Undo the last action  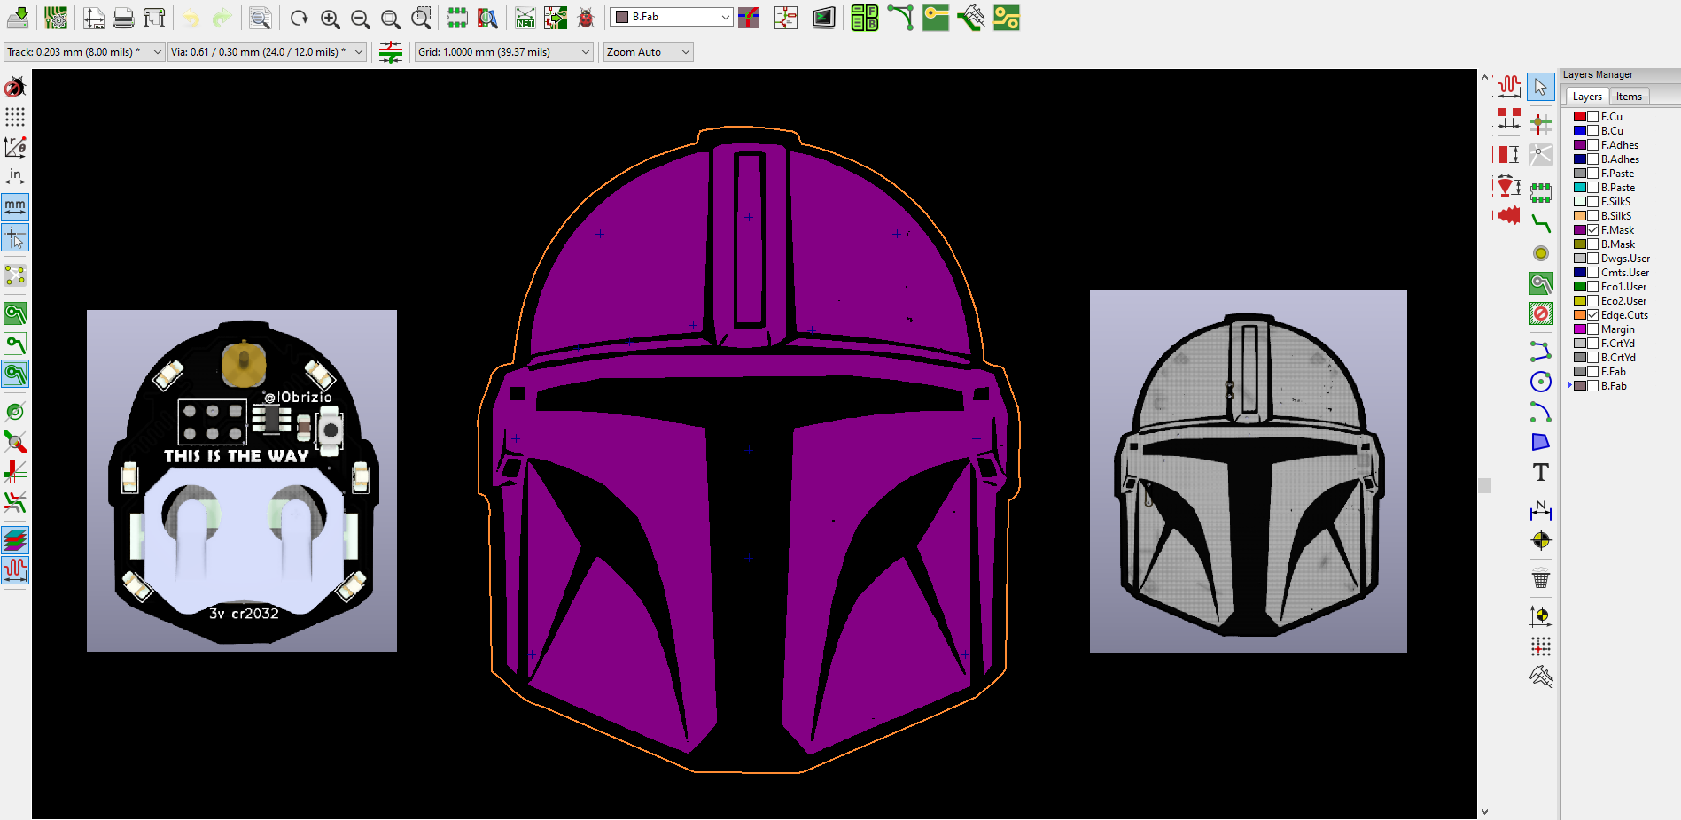click(191, 17)
